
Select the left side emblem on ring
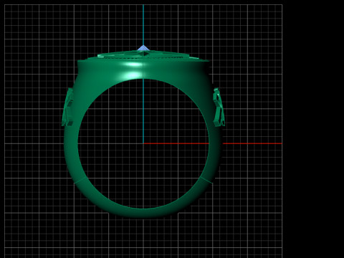click(x=67, y=107)
